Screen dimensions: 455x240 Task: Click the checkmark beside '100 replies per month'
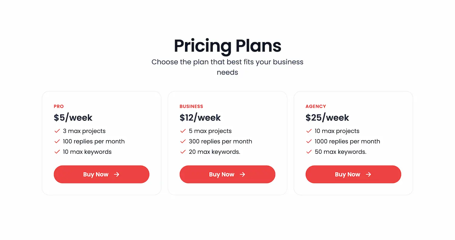click(x=57, y=141)
